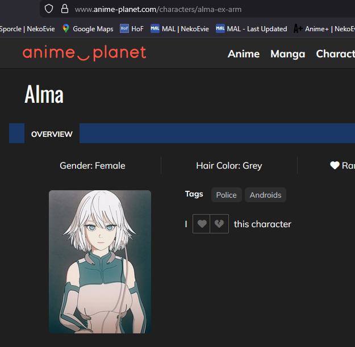
Task: Open the MAL | NekoEvie bookmark
Action: pos(179,29)
